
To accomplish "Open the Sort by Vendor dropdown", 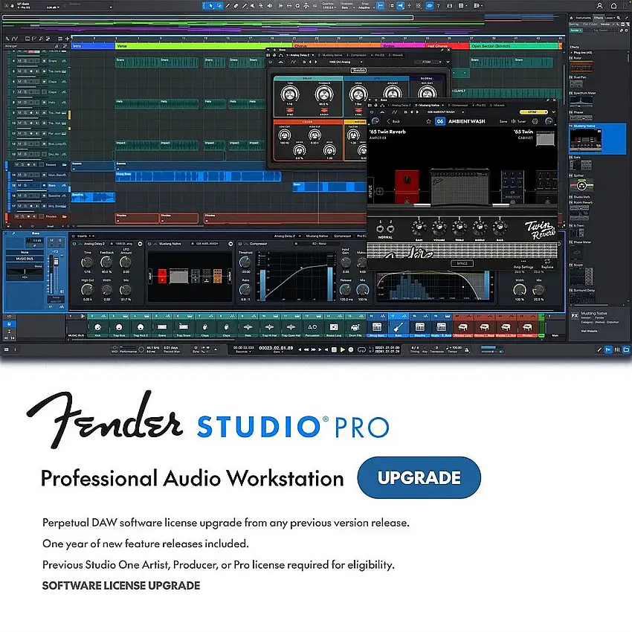I will [x=607, y=25].
